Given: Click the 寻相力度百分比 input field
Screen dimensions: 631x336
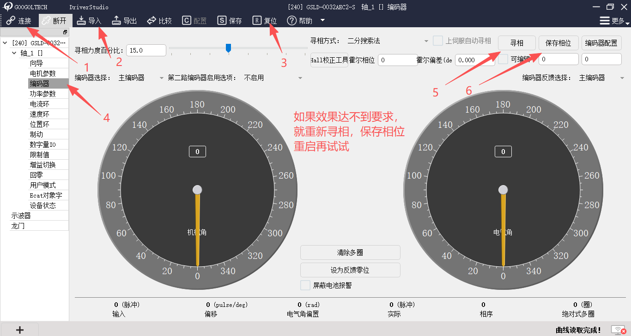Looking at the screenshot, I should [146, 50].
